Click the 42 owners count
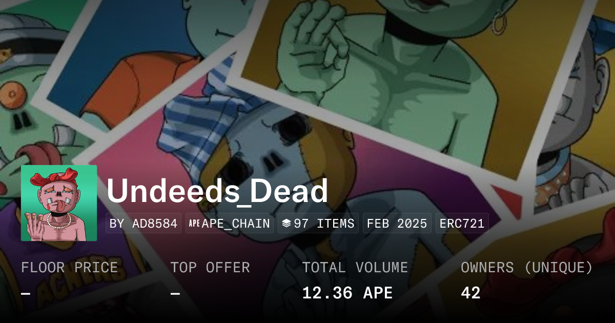 (470, 293)
